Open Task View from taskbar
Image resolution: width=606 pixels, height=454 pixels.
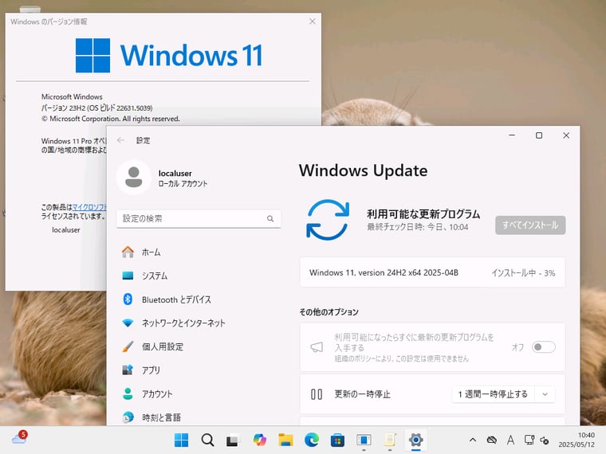coord(233,440)
